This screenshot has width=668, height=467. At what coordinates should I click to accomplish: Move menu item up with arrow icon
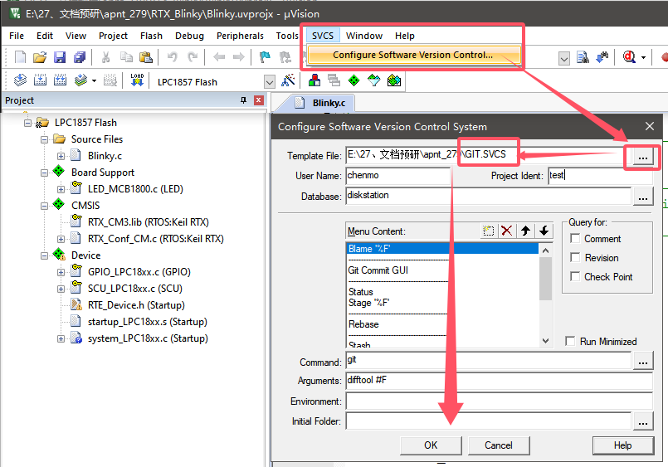525,231
